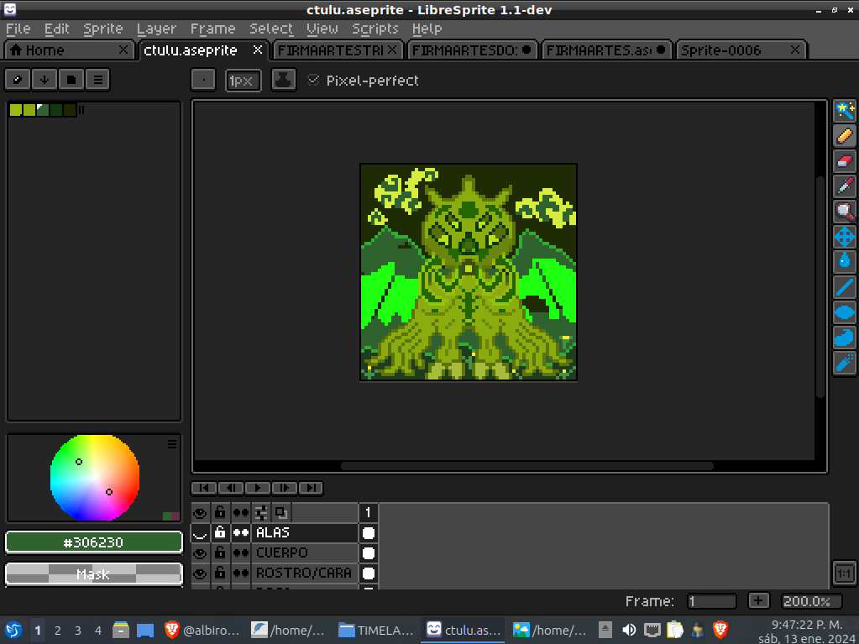This screenshot has width=859, height=644.
Task: Go to first frame
Action: 204,488
